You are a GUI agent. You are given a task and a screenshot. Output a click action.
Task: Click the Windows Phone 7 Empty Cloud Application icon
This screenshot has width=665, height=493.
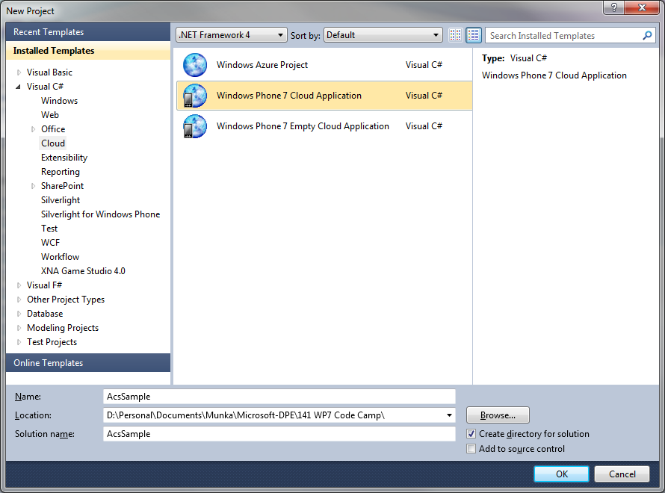pos(195,126)
